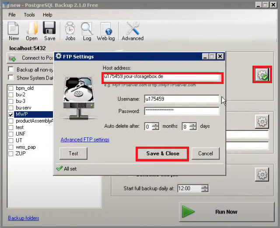
Task: Open Advanced FTP settings link
Action: pos(85,140)
